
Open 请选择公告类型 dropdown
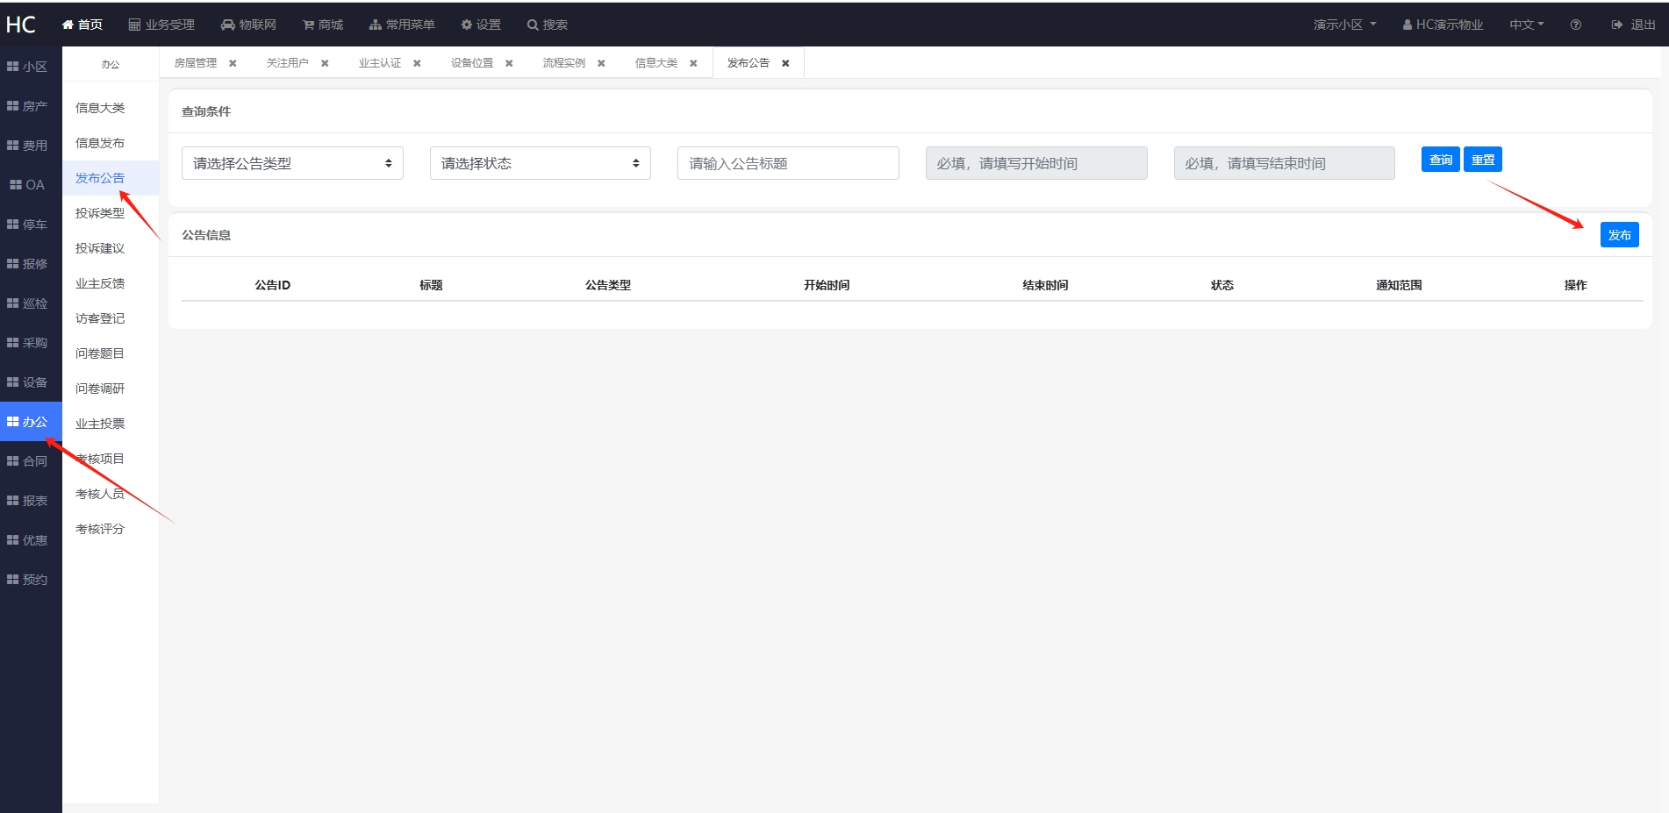click(292, 163)
